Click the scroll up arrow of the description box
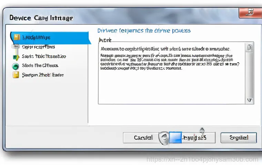The width and height of the screenshot is (262, 165). pos(249,48)
